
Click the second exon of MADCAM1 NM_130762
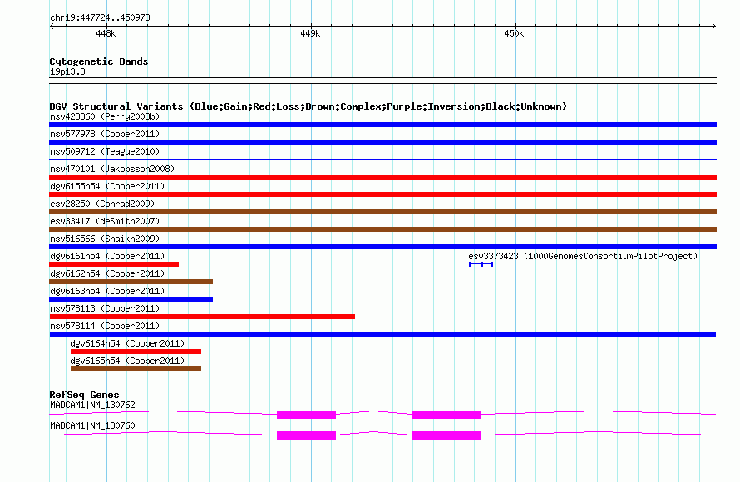446,415
